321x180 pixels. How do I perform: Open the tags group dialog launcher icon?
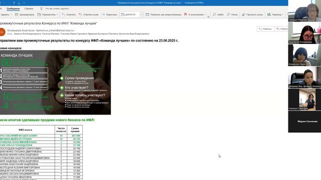209,17
